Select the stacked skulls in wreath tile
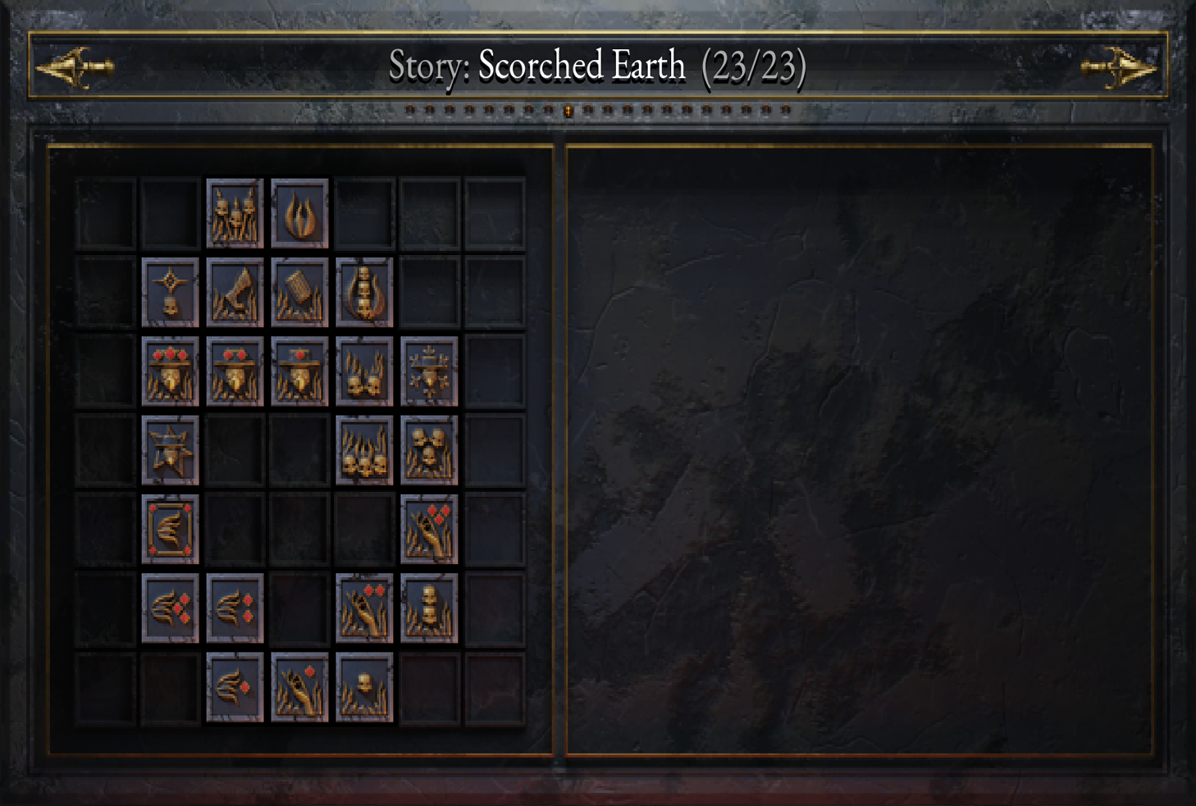 [364, 293]
